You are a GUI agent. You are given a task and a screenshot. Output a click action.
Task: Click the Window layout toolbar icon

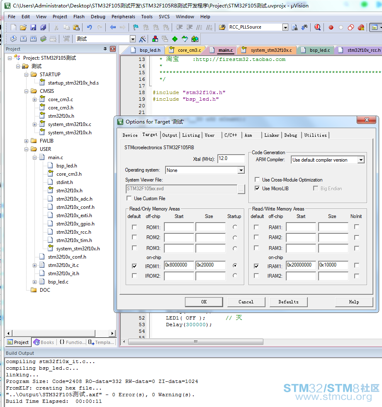pyautogui.click(x=375, y=27)
